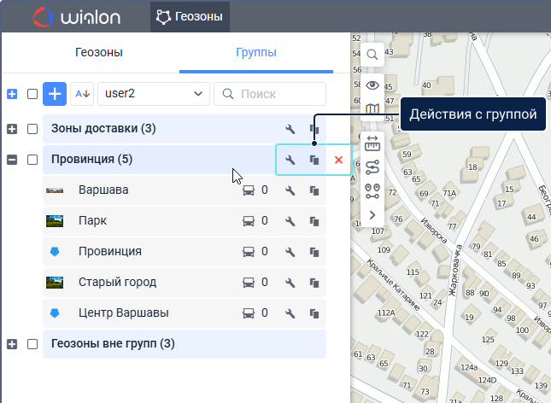Toggle the eye visibility layers button on map
The height and width of the screenshot is (403, 551).
click(x=372, y=85)
